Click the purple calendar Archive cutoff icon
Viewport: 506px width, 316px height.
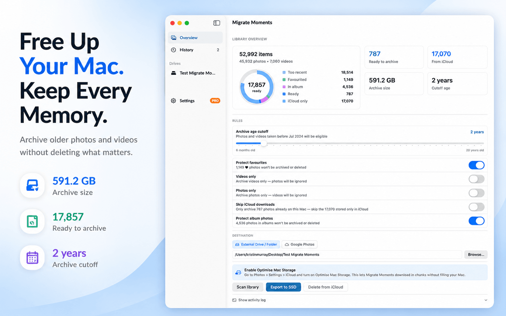(x=32, y=258)
